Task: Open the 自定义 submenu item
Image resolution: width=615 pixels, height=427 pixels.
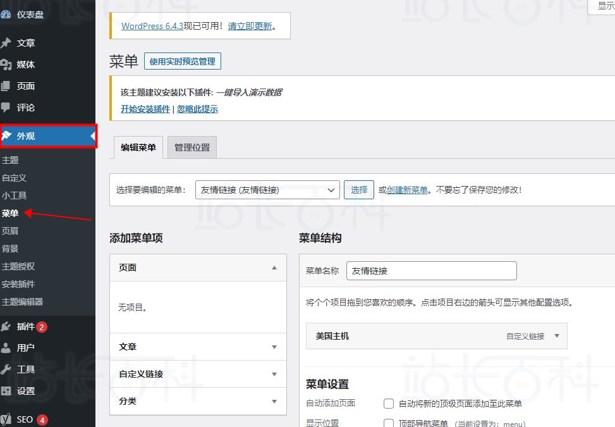Action: [14, 178]
